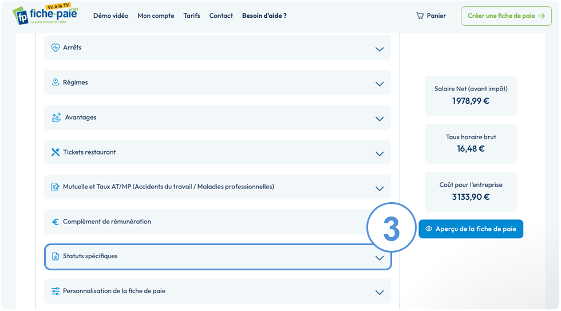Expand the Arrêts section chevron
The image size is (561, 311).
coord(380,49)
